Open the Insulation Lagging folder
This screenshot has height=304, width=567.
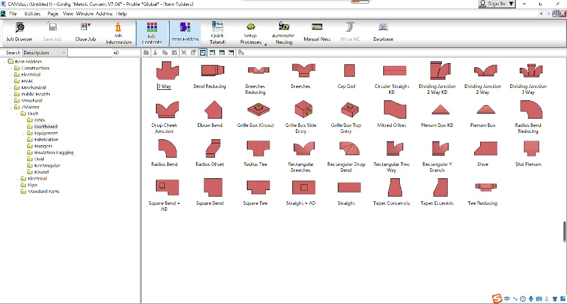tap(54, 152)
